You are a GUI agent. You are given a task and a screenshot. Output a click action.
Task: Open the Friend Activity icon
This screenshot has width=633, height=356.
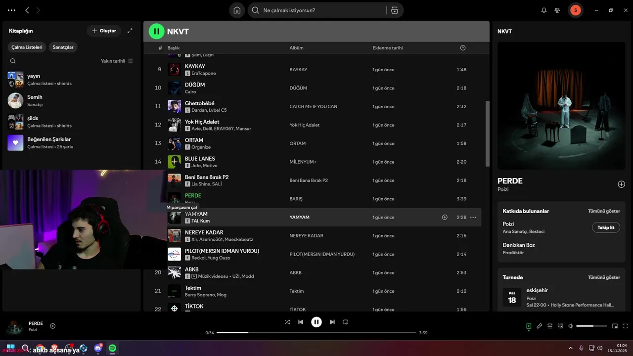[557, 10]
